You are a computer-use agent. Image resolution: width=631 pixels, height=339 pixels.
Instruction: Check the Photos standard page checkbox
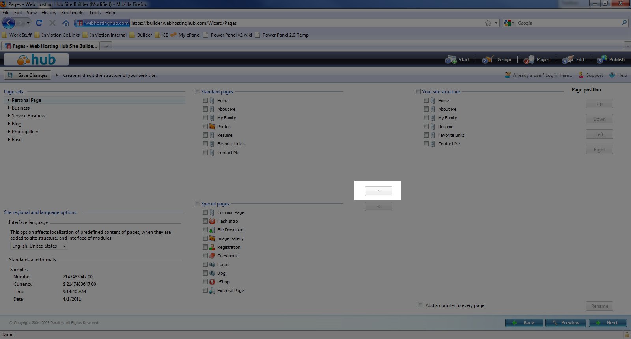pos(205,127)
